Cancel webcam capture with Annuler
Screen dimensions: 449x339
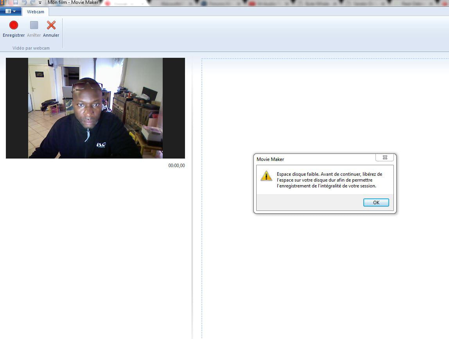[x=51, y=29]
